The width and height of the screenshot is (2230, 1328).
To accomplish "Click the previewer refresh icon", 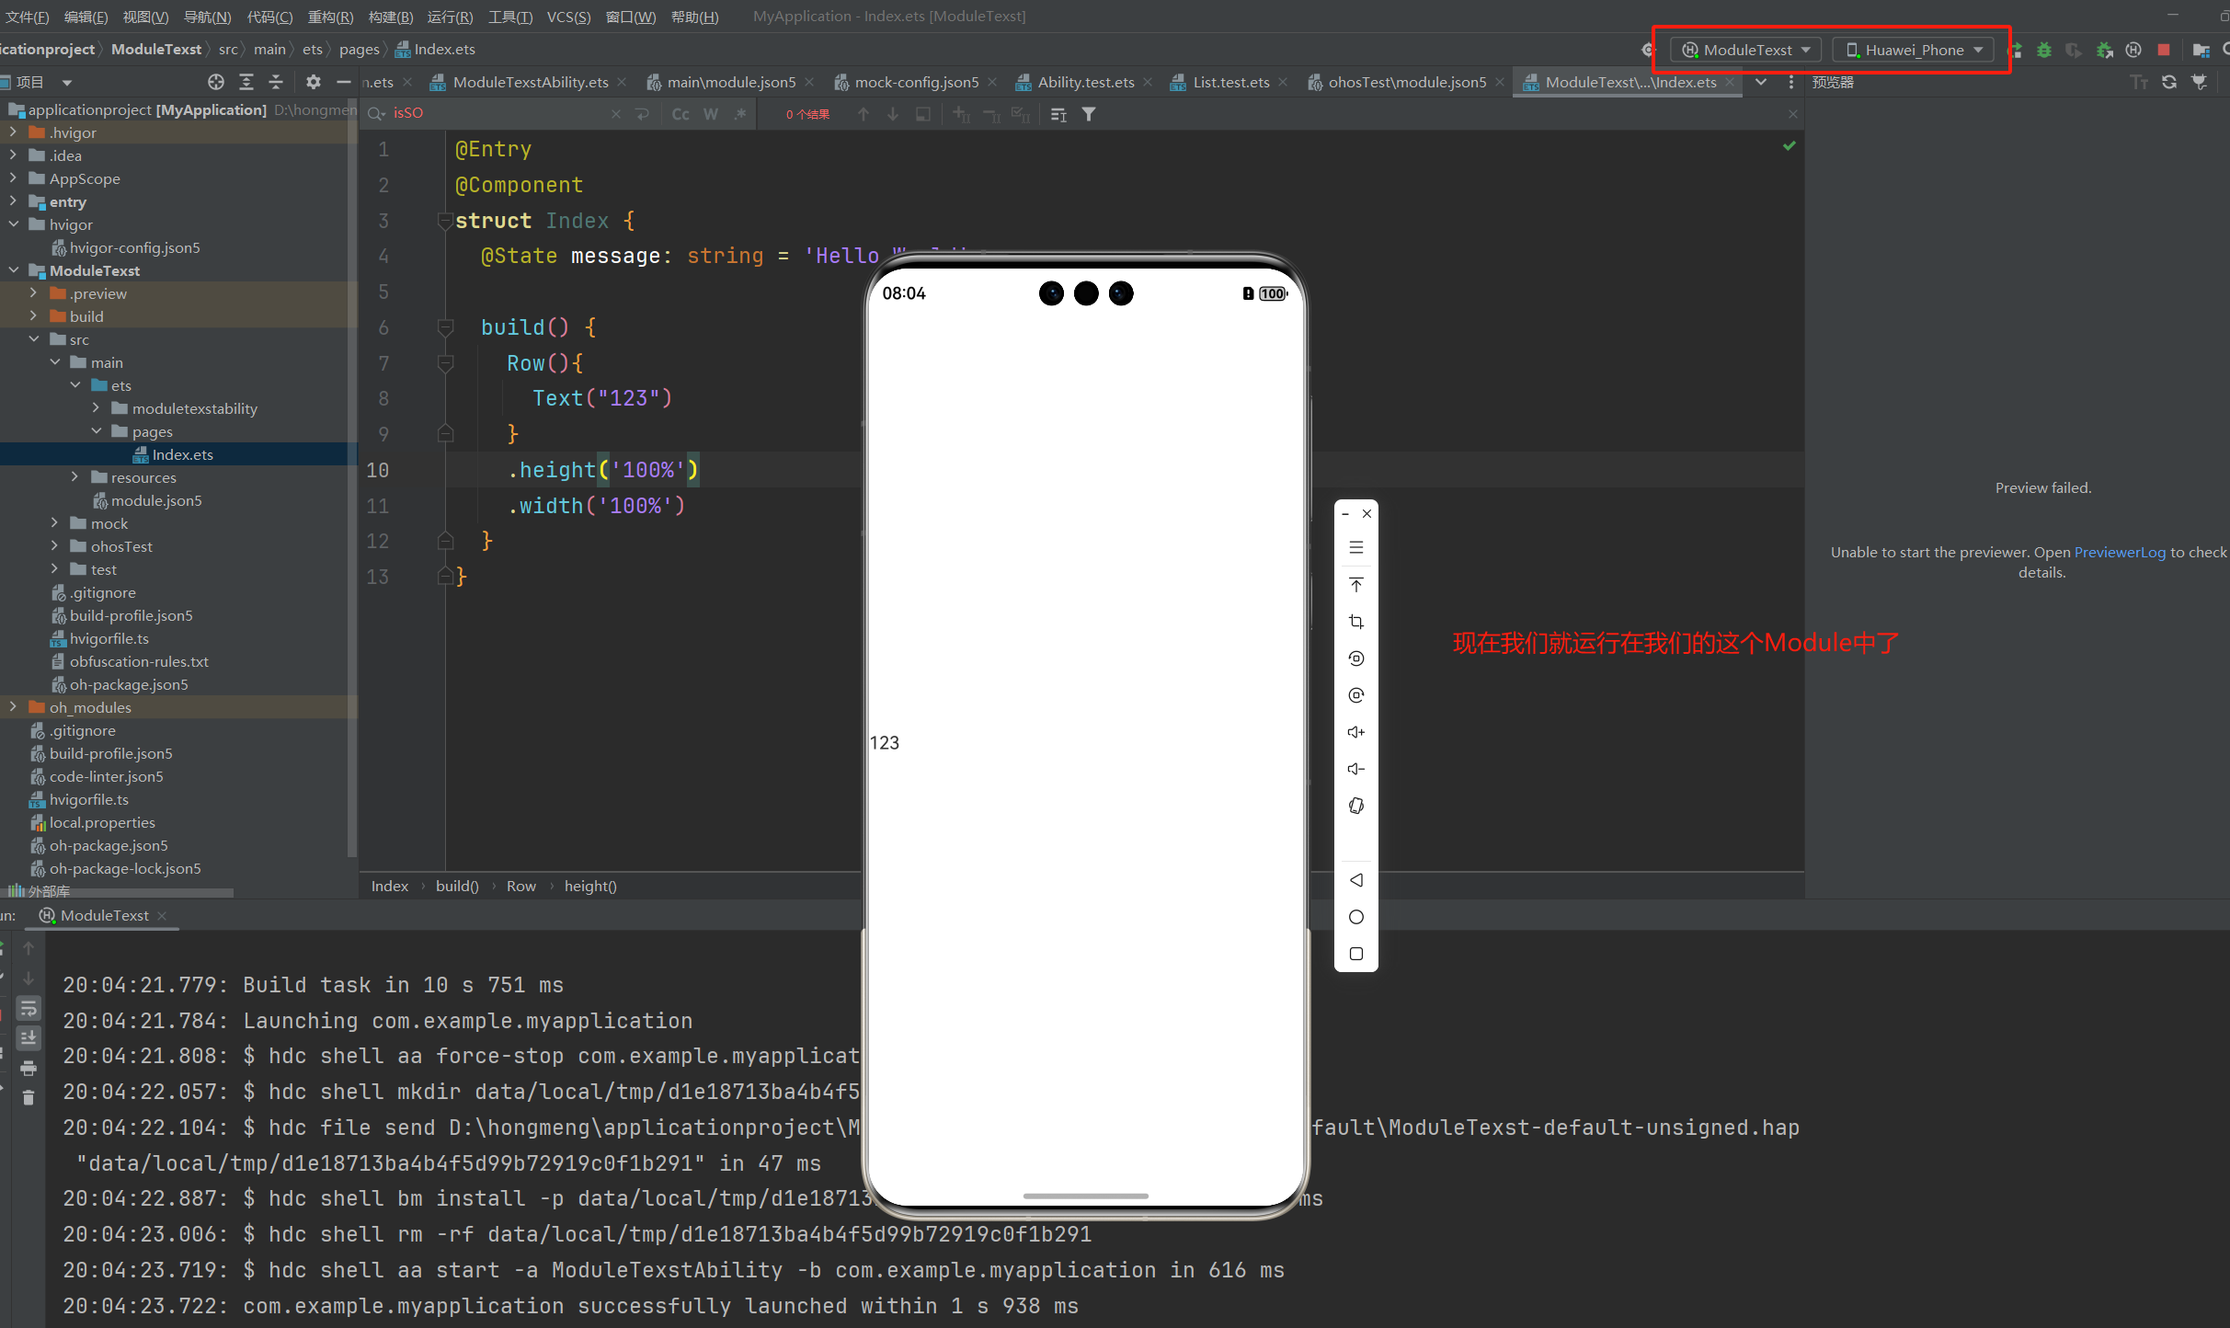I will (x=2168, y=82).
